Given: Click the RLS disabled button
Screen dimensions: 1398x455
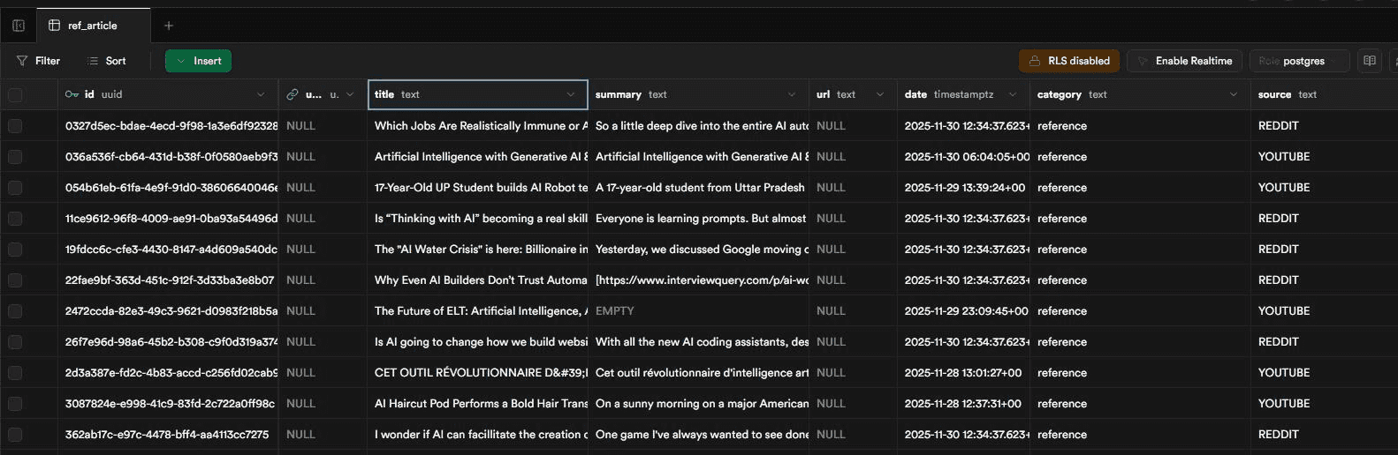Looking at the screenshot, I should pyautogui.click(x=1069, y=61).
